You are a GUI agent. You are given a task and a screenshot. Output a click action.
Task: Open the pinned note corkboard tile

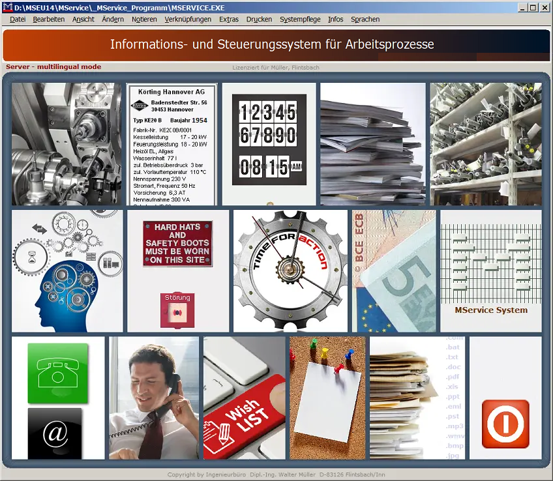pyautogui.click(x=327, y=398)
